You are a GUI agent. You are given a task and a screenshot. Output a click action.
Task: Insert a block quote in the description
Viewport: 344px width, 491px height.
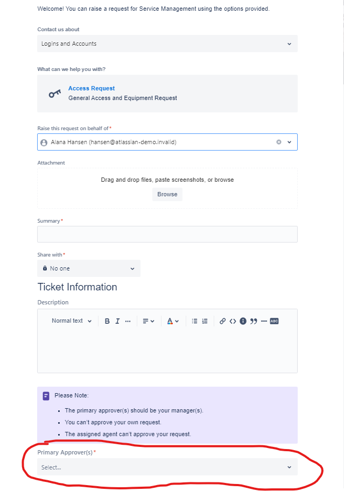click(x=253, y=321)
